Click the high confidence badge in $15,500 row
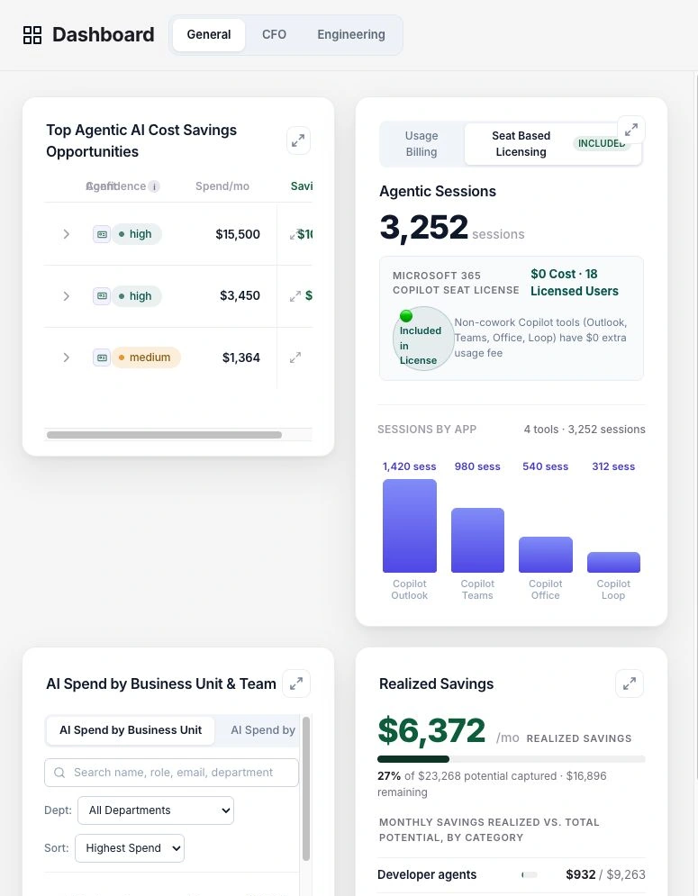The height and width of the screenshot is (896, 698). coord(137,234)
